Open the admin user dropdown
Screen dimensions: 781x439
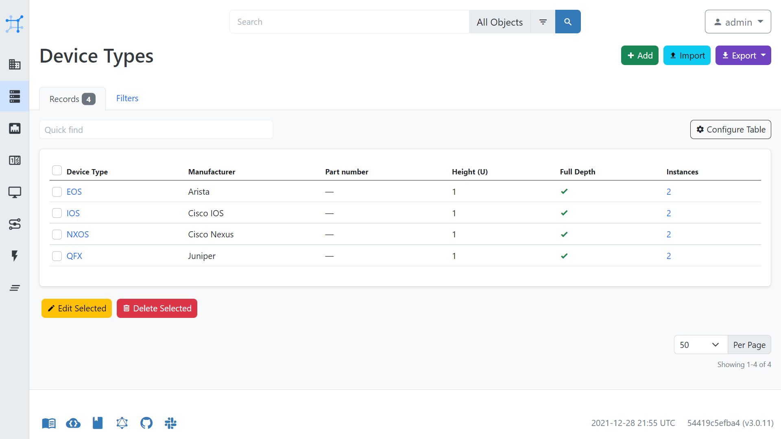tap(737, 22)
